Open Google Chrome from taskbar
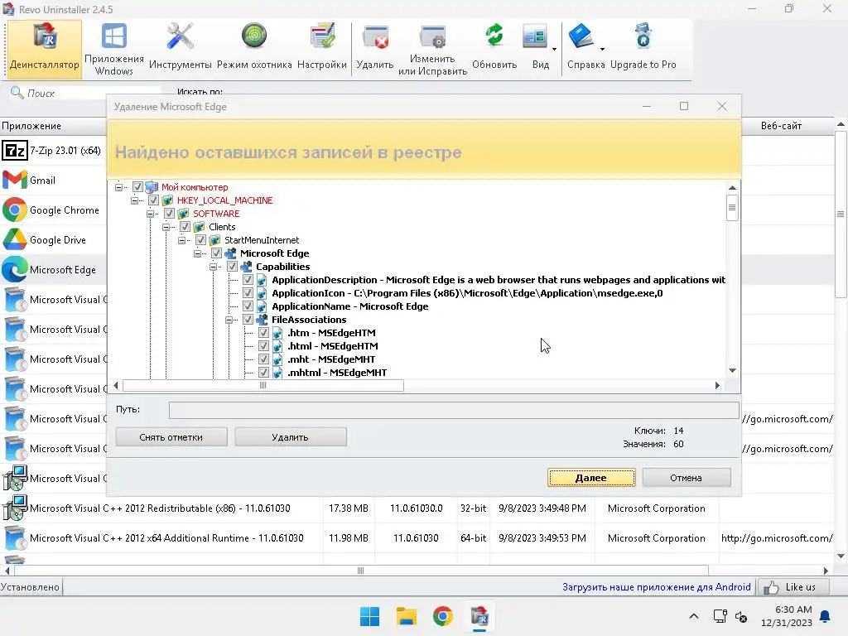This screenshot has height=636, width=848. [x=443, y=616]
